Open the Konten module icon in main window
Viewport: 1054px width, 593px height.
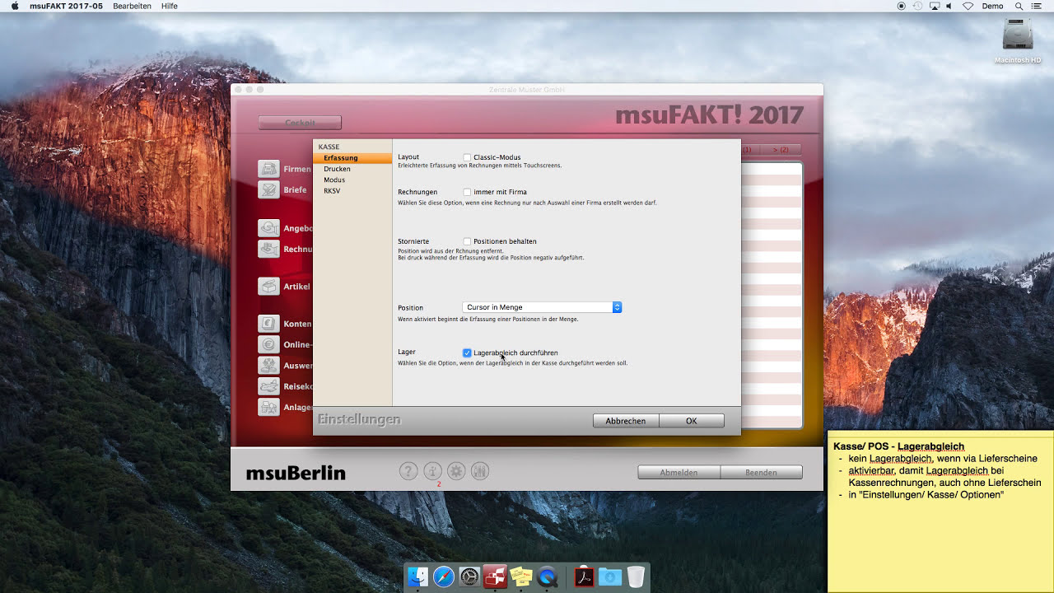(268, 324)
